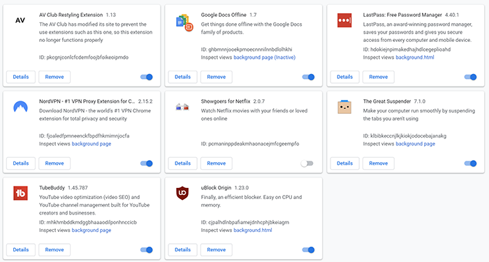Remove the AV Club Restyling Extension
The image size is (489, 262).
(54, 77)
